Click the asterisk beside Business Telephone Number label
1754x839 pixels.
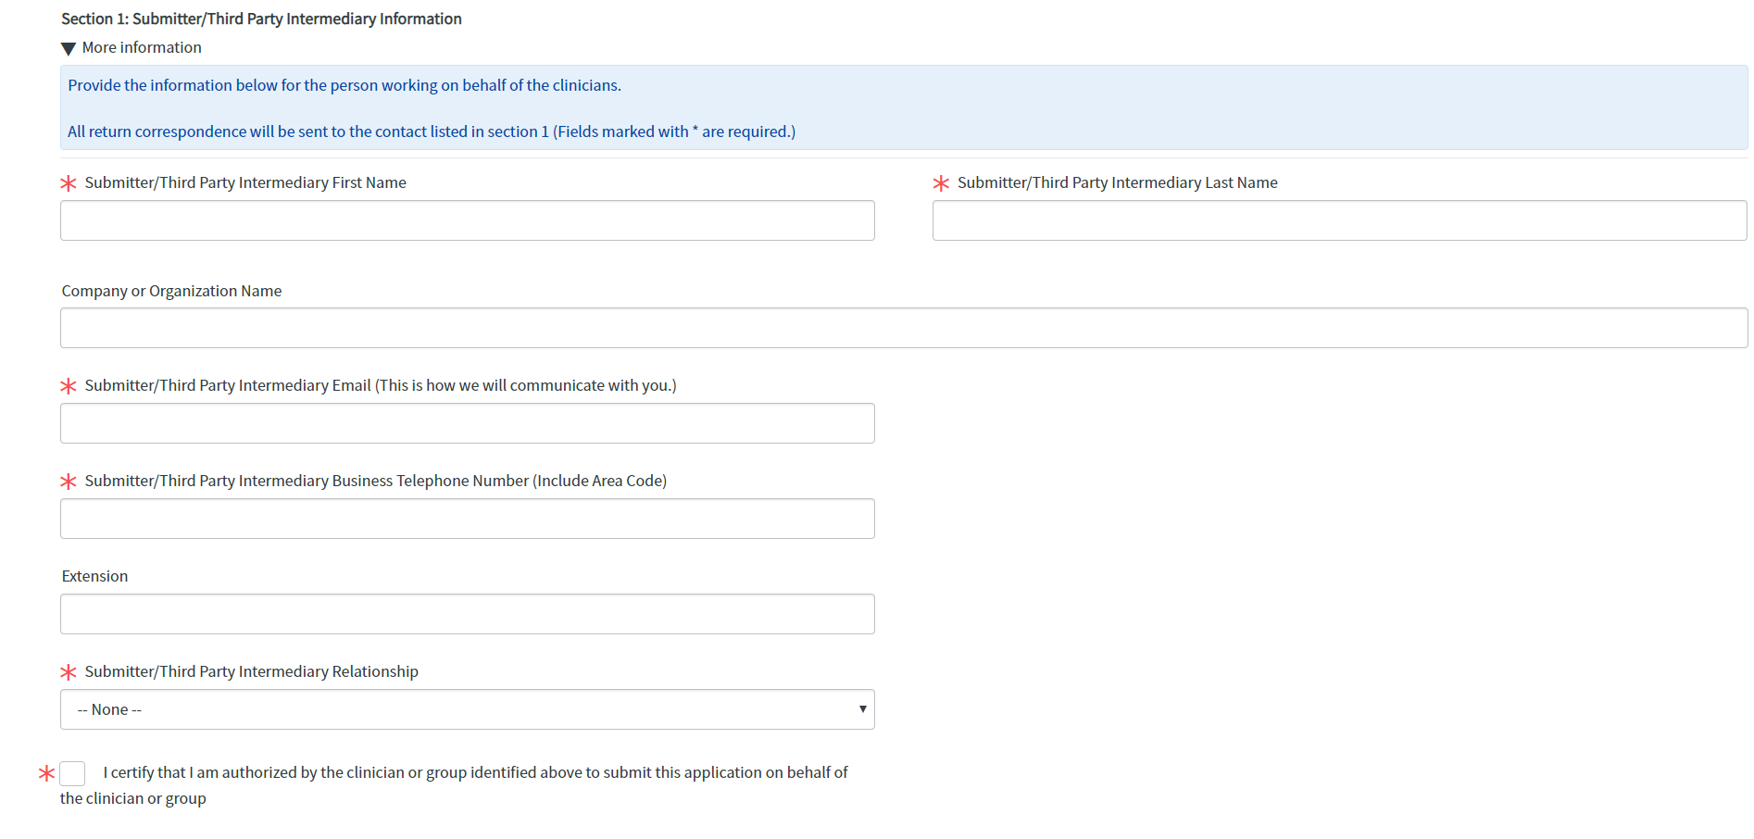coord(69,482)
